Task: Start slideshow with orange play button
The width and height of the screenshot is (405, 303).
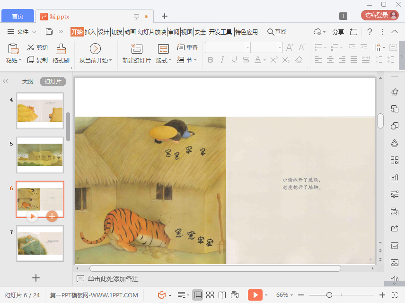Action: 255,295
